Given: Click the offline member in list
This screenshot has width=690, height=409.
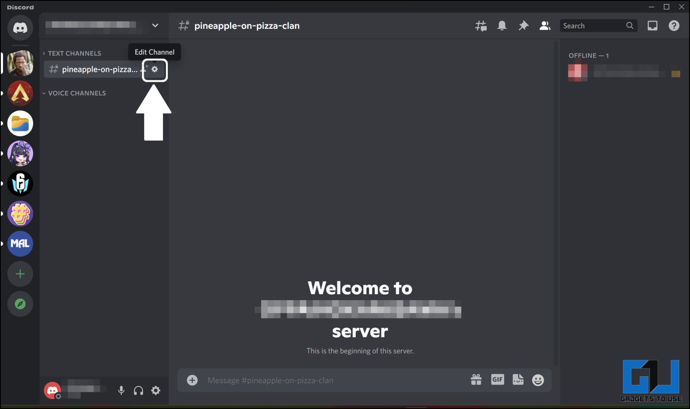Looking at the screenshot, I should tap(624, 73).
